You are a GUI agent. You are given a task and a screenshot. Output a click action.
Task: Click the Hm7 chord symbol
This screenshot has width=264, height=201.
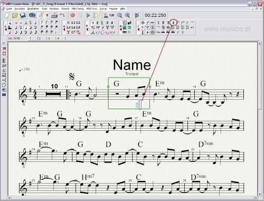(x=88, y=177)
